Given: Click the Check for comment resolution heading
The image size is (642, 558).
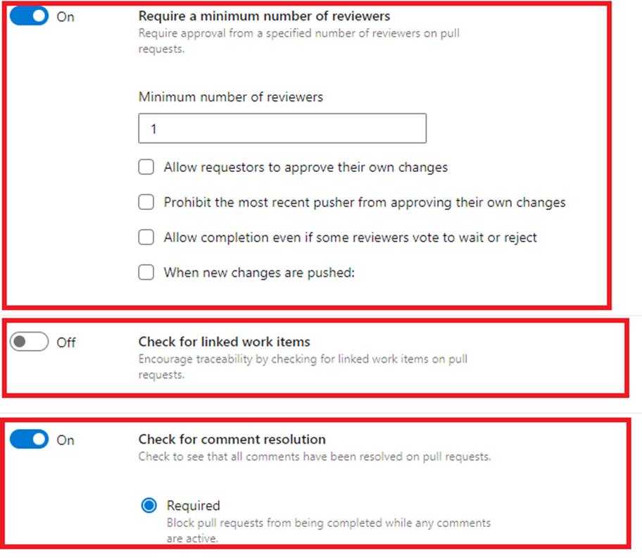Looking at the screenshot, I should point(232,439).
